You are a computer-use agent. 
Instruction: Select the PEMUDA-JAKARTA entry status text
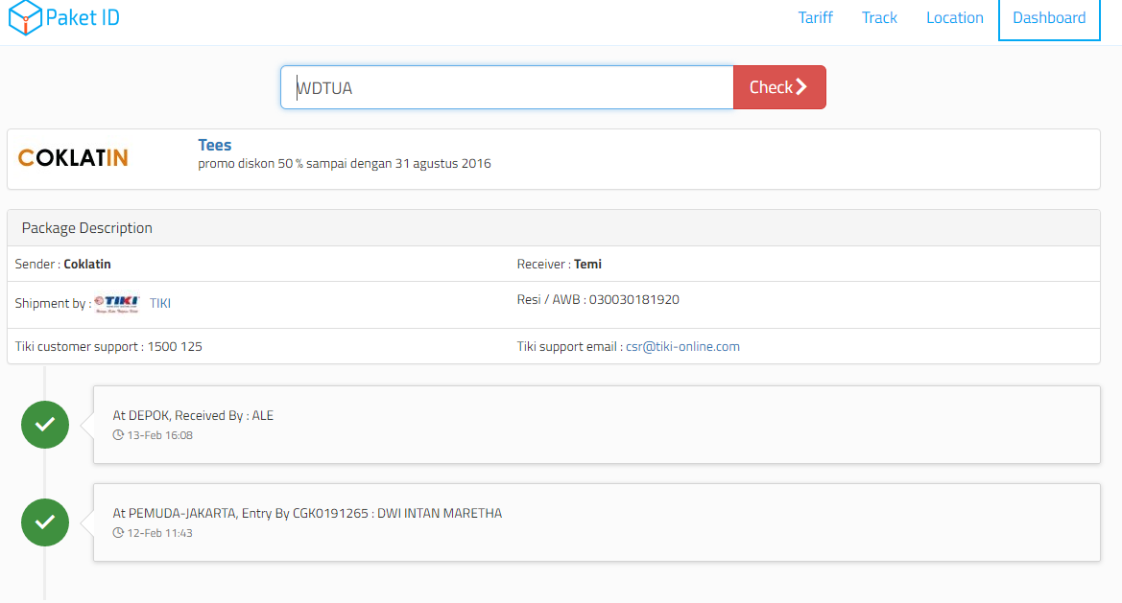pyautogui.click(x=307, y=514)
